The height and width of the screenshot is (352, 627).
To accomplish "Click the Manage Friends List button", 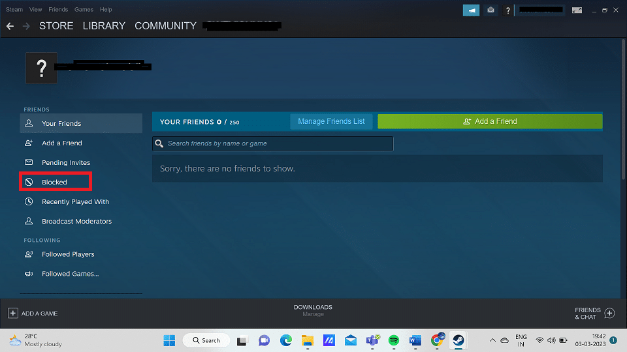I will click(x=331, y=121).
